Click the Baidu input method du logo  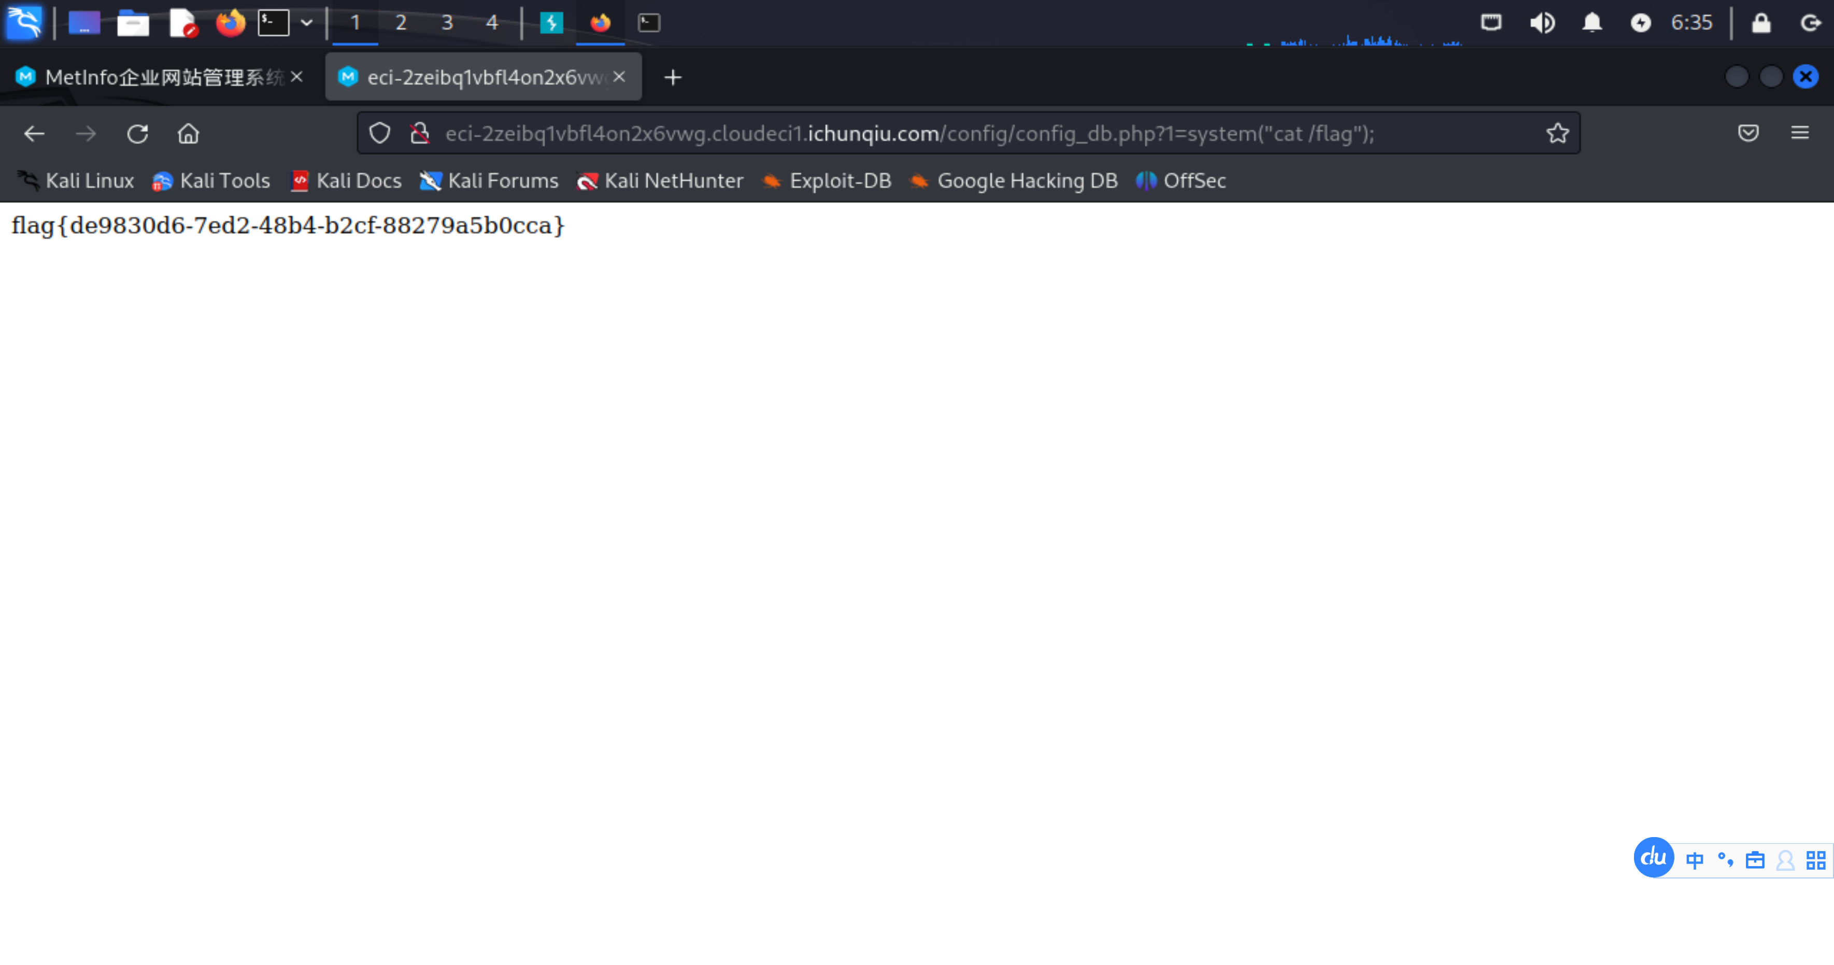point(1653,858)
